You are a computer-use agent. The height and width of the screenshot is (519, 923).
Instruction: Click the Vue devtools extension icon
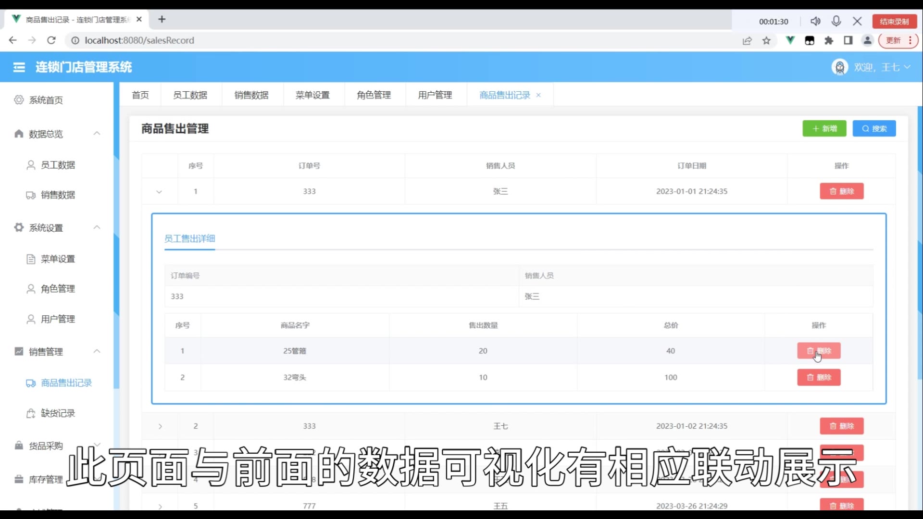790,40
